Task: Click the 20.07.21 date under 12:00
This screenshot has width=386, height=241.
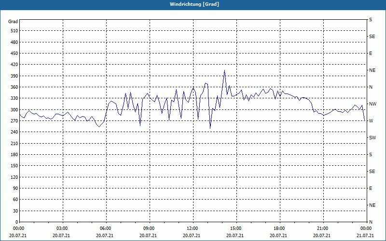Action: coord(192,236)
